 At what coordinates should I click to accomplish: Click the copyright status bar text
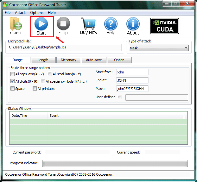click(59, 174)
